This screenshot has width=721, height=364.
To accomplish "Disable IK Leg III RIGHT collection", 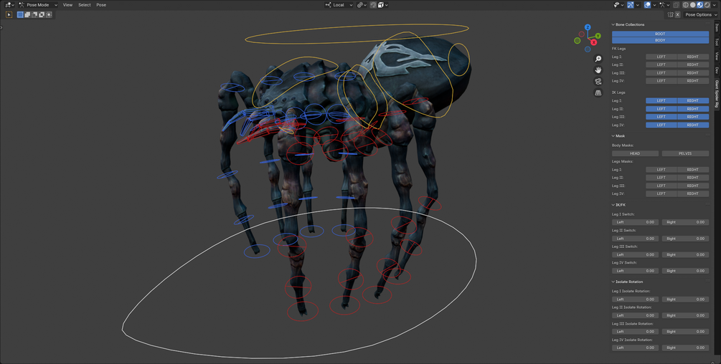I will [693, 117].
